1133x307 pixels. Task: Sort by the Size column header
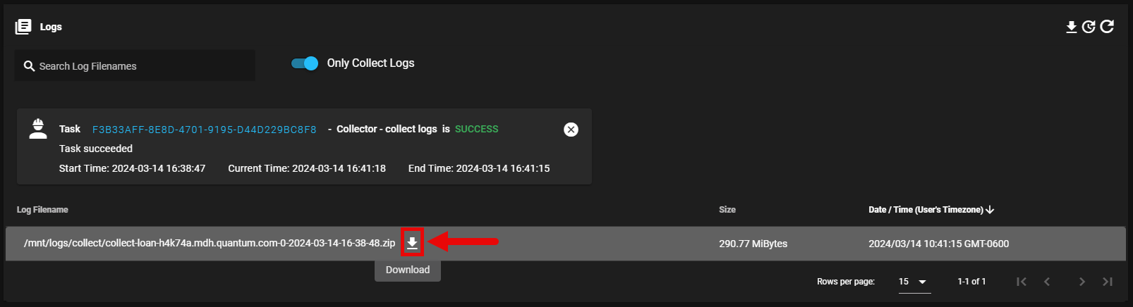[727, 210]
